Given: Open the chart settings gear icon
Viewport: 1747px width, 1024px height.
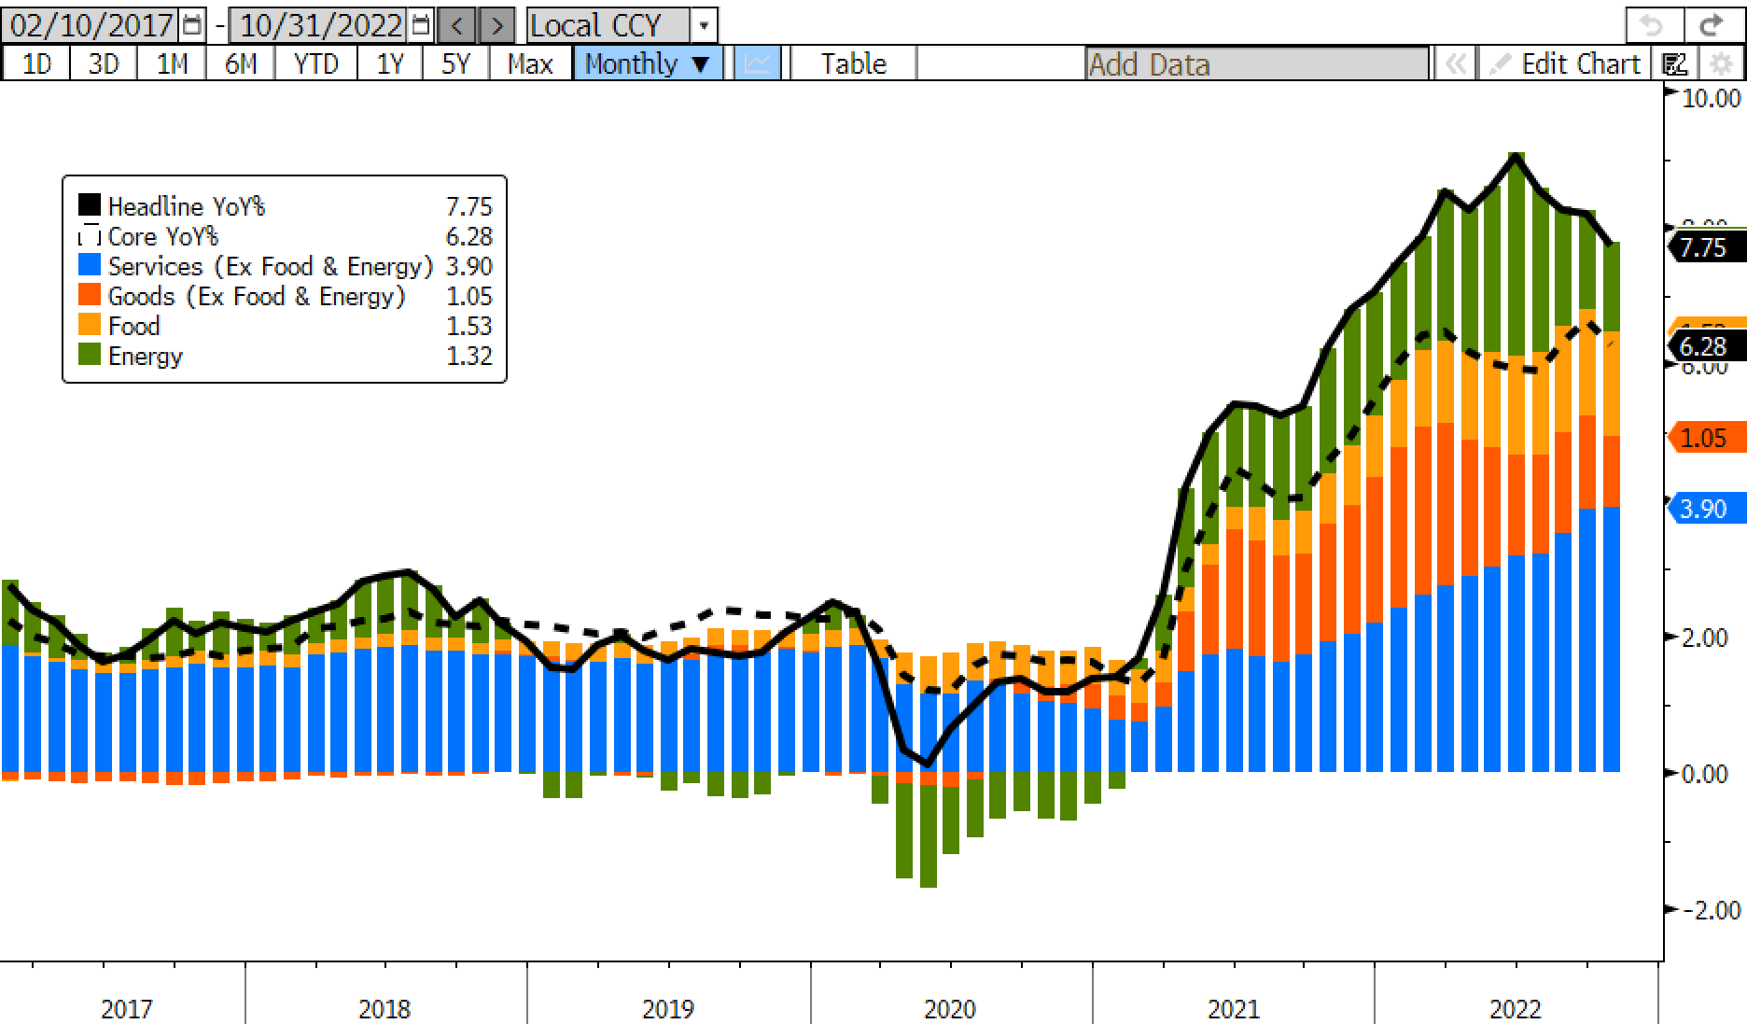Looking at the screenshot, I should [1721, 63].
